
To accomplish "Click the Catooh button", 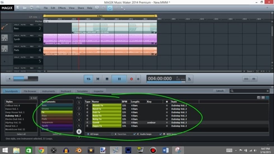I will click(220, 91).
